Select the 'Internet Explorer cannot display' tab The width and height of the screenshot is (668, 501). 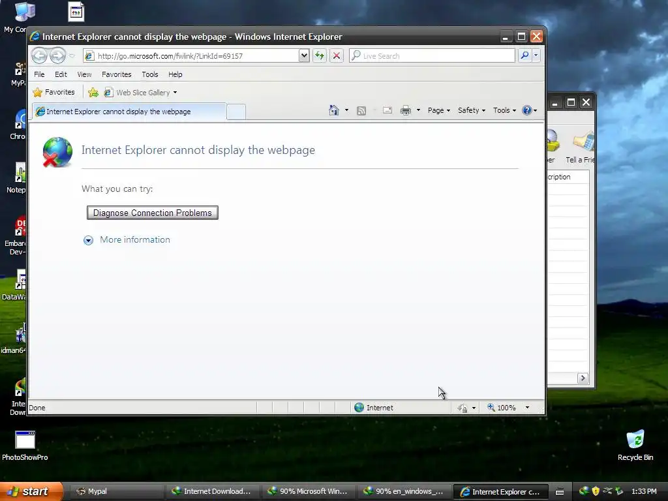129,112
